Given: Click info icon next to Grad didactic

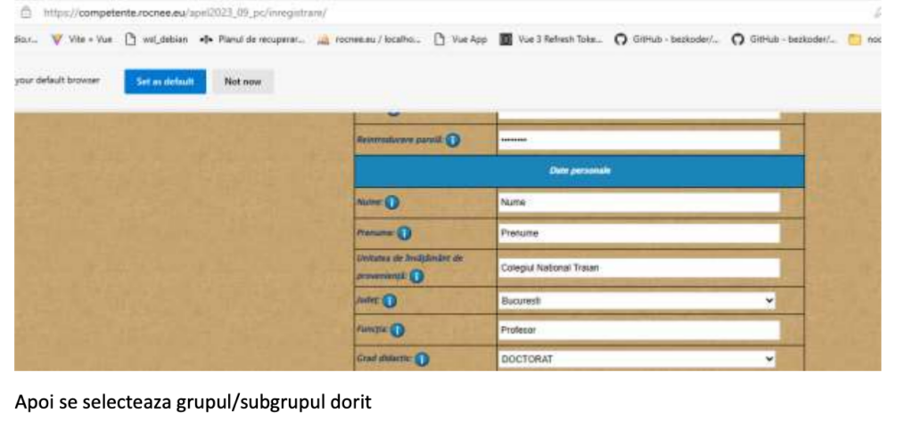Looking at the screenshot, I should coord(423,359).
